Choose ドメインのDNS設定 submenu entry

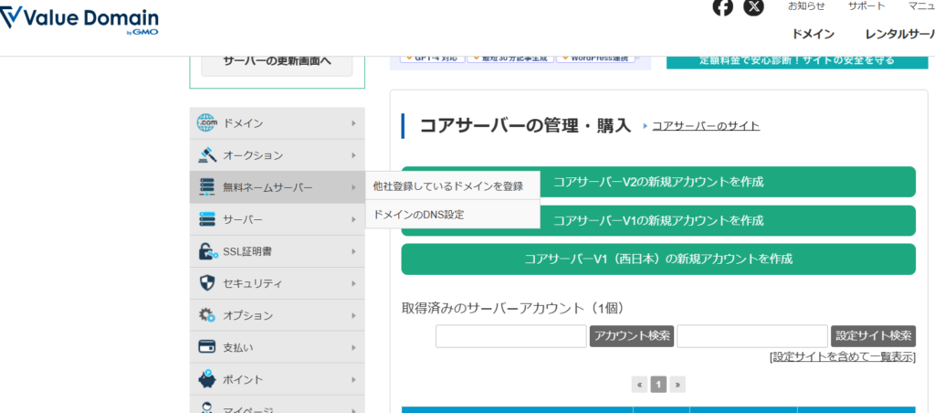click(419, 215)
